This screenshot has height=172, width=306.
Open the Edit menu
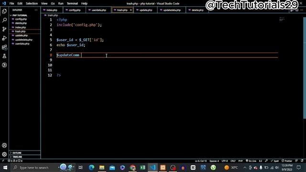coord(20,3)
